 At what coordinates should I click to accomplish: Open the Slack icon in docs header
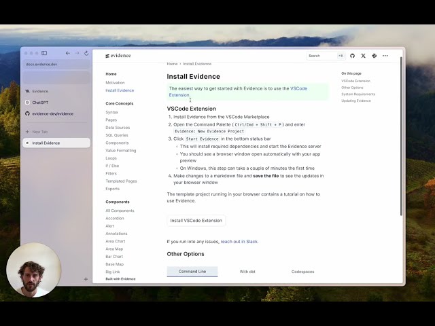375,56
